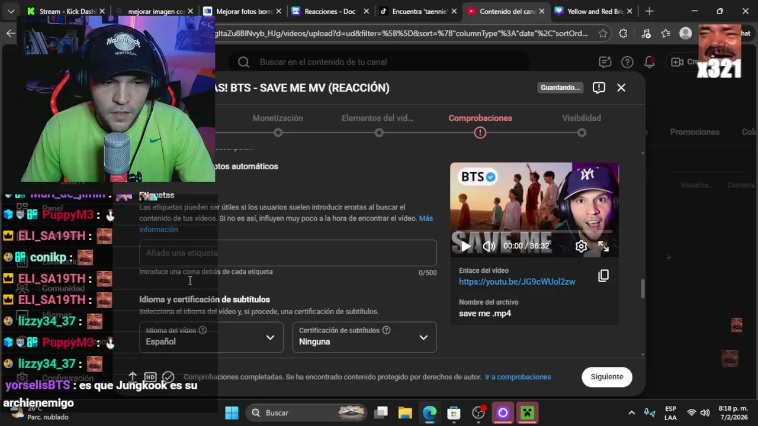This screenshot has width=758, height=426.
Task: Click the HD processing status icon
Action: [x=150, y=377]
